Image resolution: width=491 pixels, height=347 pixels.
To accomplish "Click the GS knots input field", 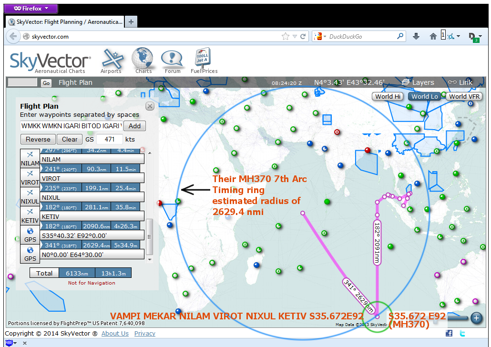I will pos(110,139).
